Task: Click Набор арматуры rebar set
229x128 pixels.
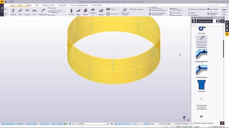Action: 137,9
